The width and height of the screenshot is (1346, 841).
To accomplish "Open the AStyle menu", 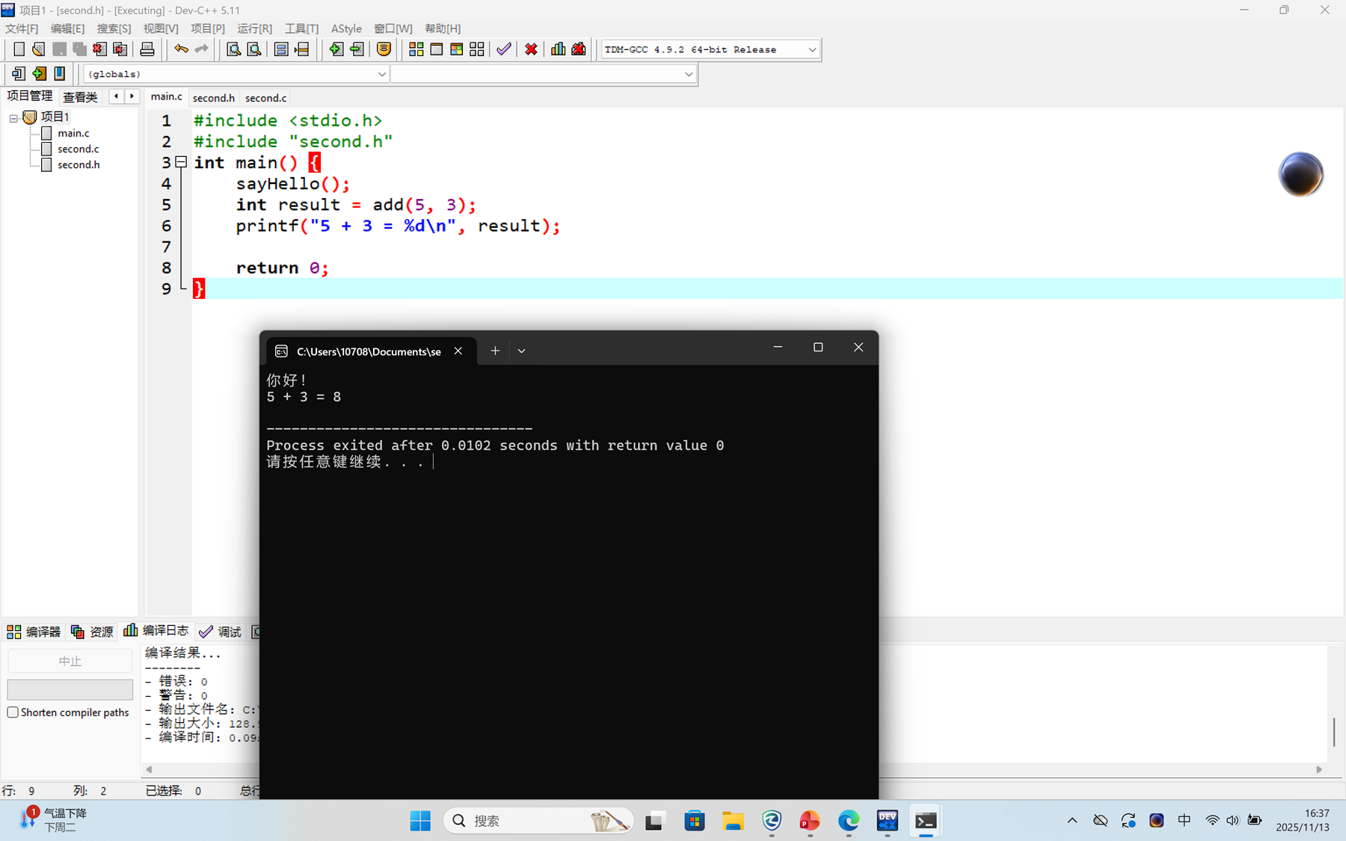I will (346, 28).
